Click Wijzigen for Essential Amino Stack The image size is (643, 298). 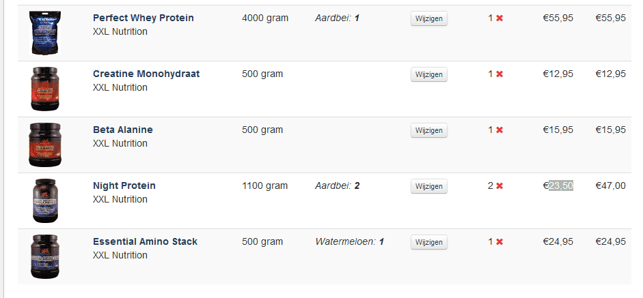[x=429, y=242]
